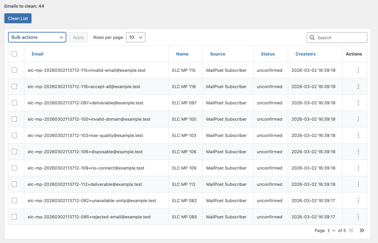Sort the list by Email column header
This screenshot has height=243, width=378.
37,54
